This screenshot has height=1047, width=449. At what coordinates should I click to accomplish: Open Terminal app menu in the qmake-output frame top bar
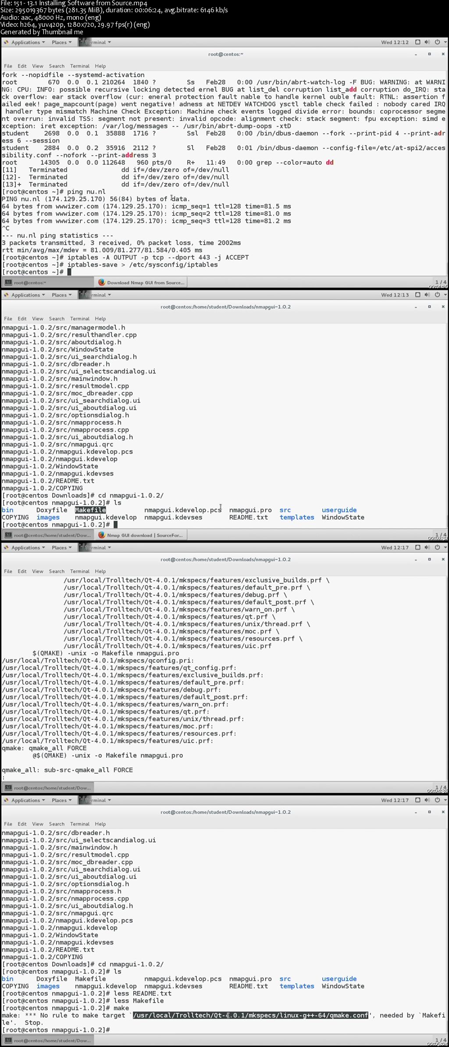point(95,548)
